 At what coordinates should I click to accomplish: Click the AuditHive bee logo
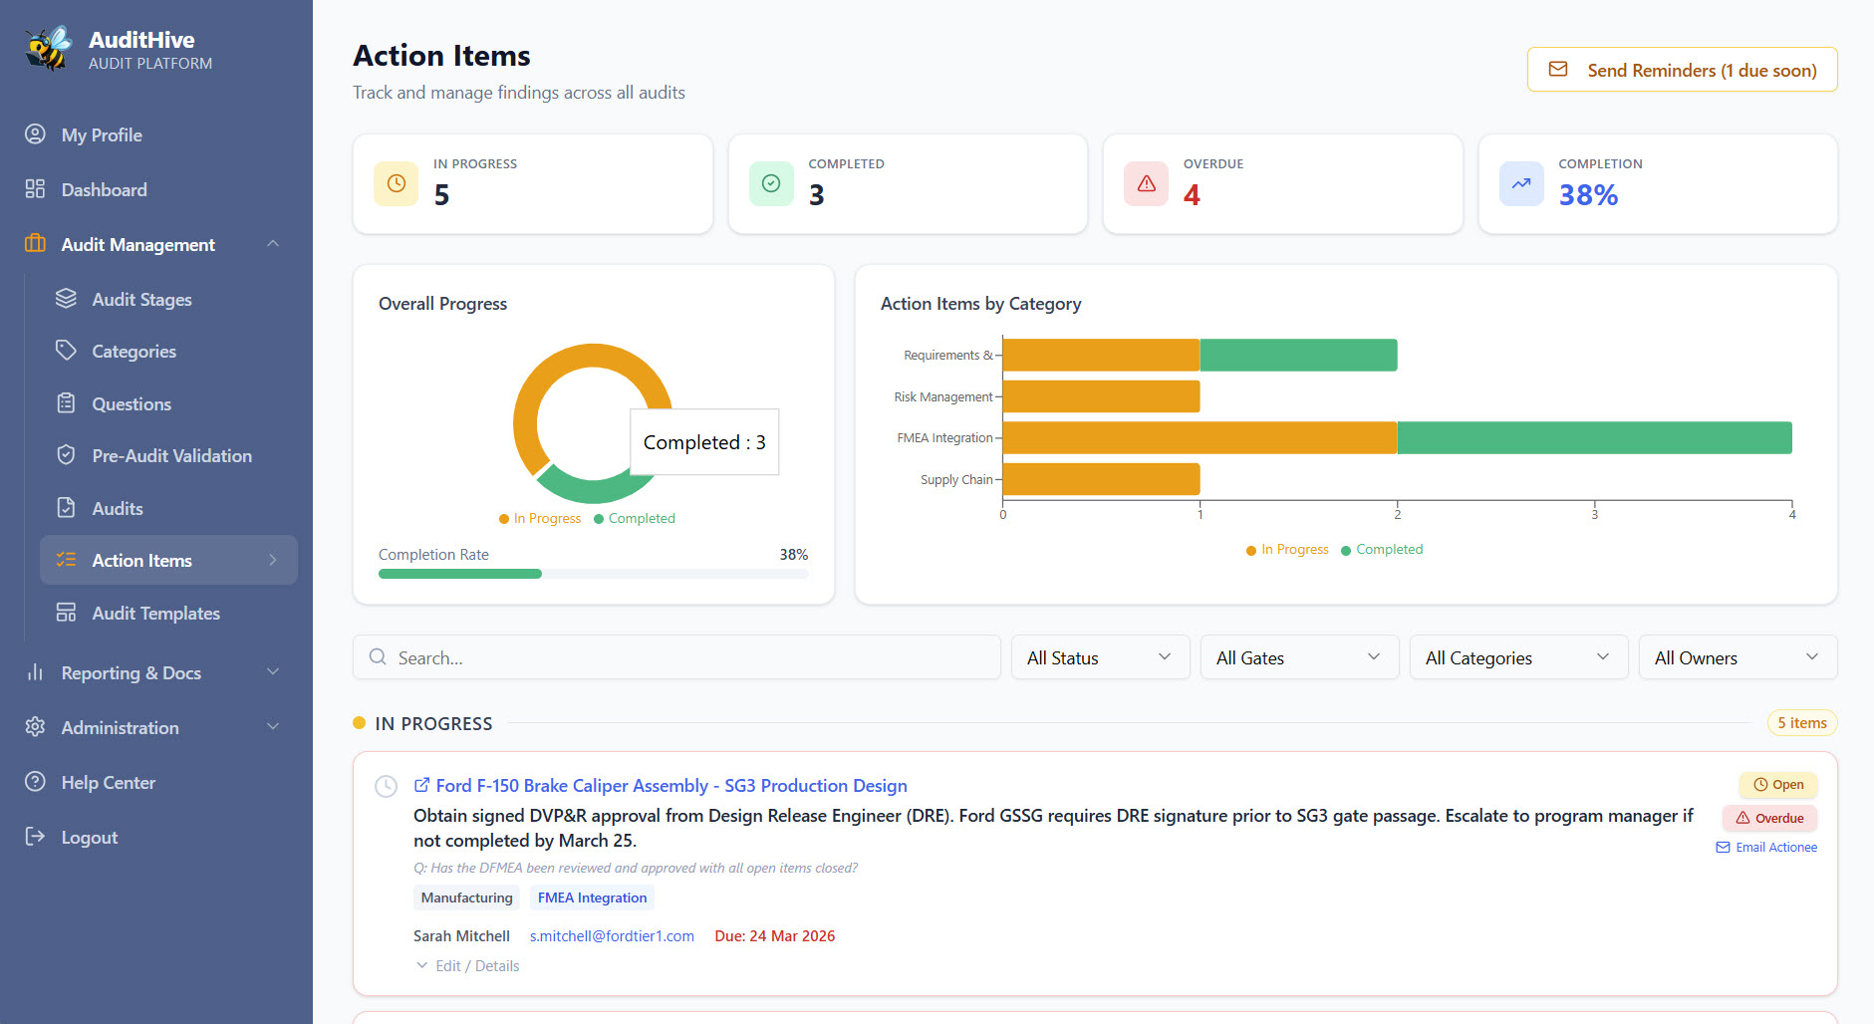click(x=49, y=49)
